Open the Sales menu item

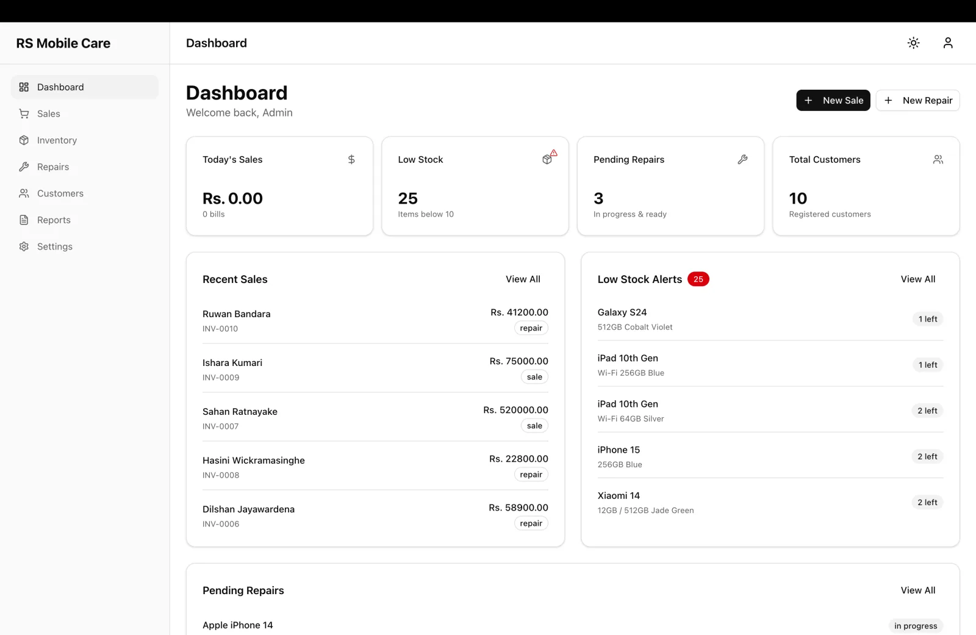[x=85, y=113]
